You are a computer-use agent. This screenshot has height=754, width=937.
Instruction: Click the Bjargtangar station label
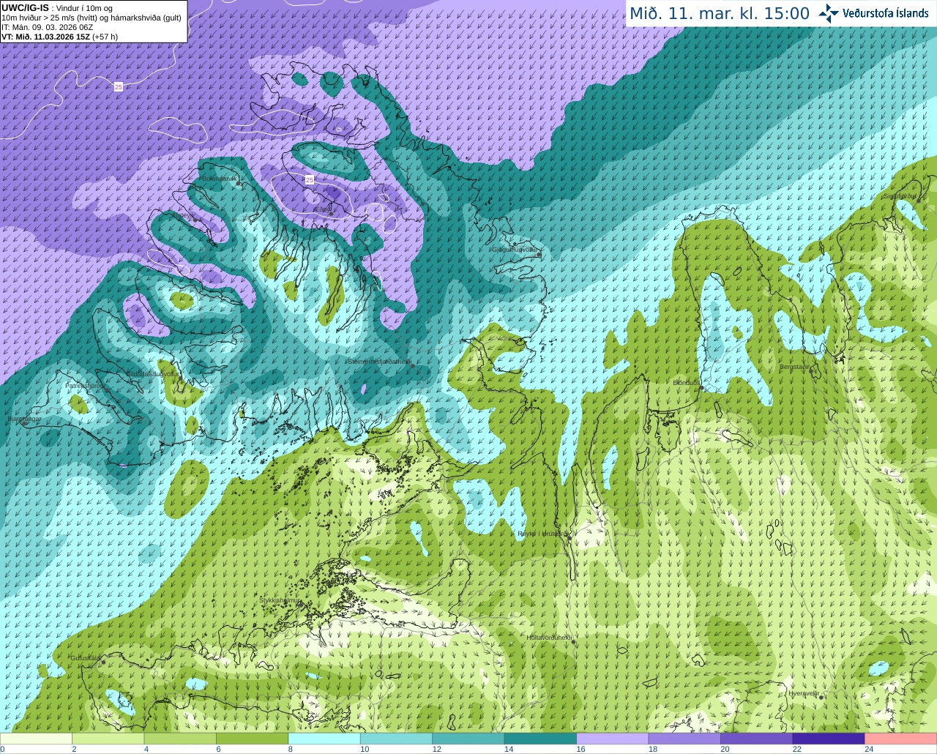(24, 419)
